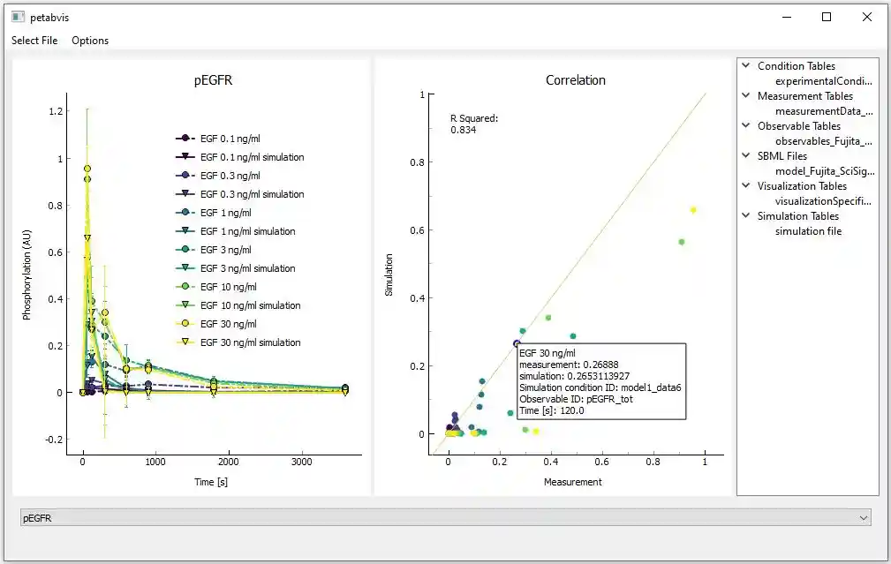Click the EGF 30 ng/ml simulation legend entry

click(238, 342)
